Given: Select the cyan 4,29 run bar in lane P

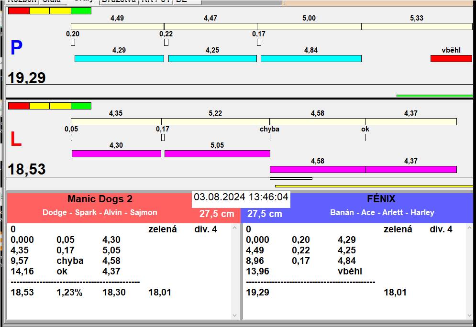Looking at the screenshot, I should tap(119, 58).
